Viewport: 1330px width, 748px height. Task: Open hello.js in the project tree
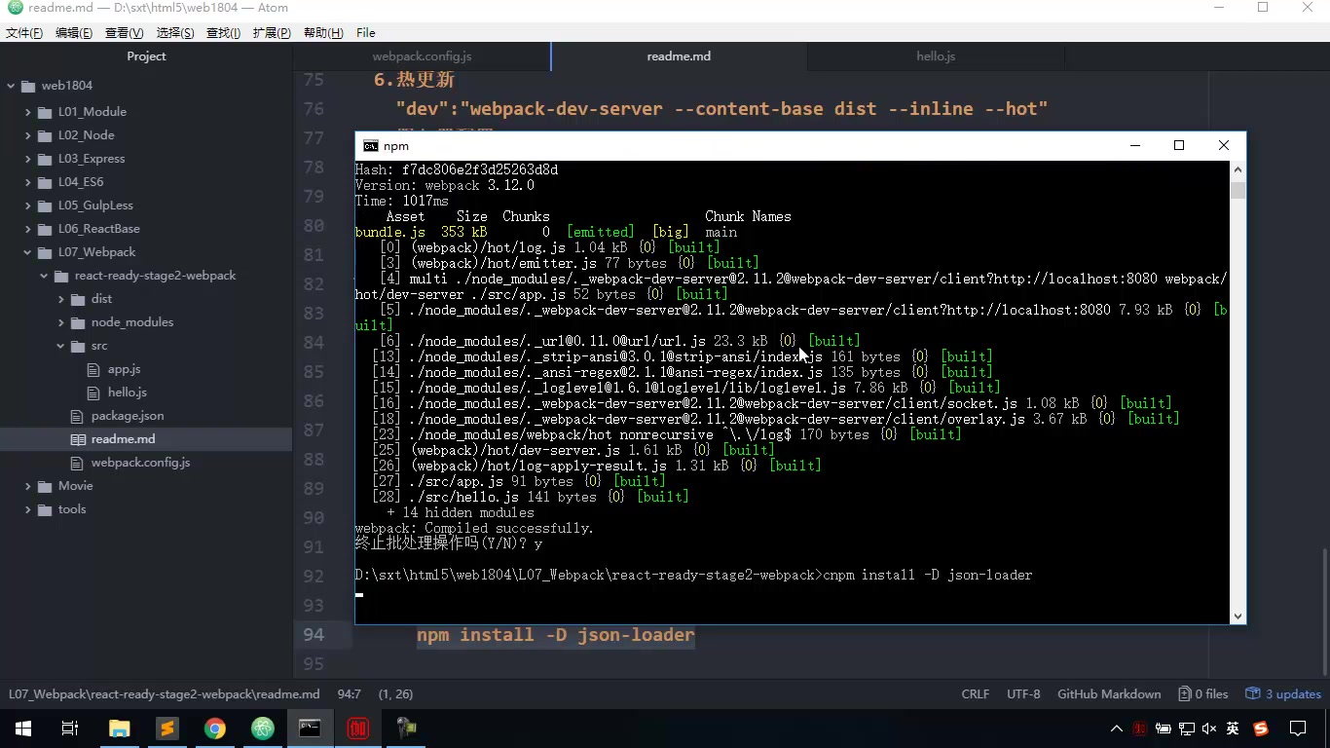pos(127,393)
